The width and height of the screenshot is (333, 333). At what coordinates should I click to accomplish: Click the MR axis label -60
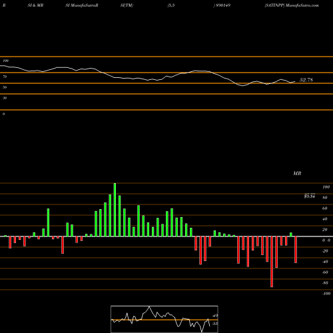325,272
